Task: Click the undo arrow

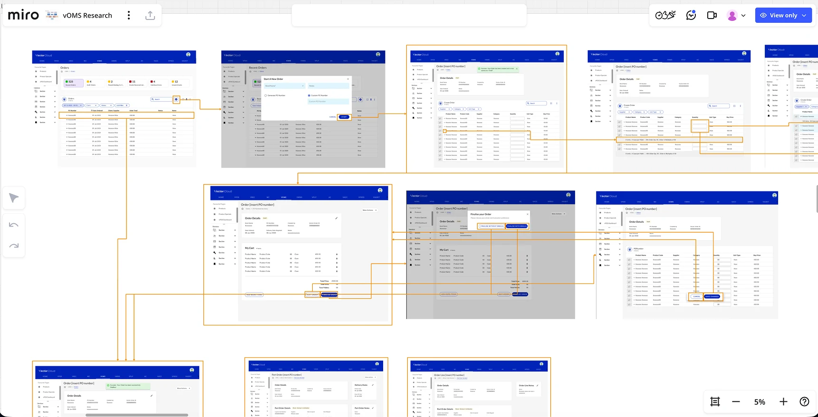Action: (x=14, y=225)
